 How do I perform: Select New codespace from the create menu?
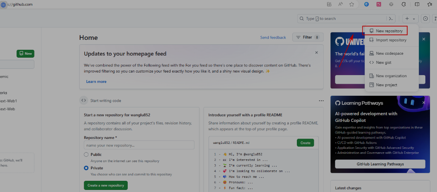(x=389, y=53)
